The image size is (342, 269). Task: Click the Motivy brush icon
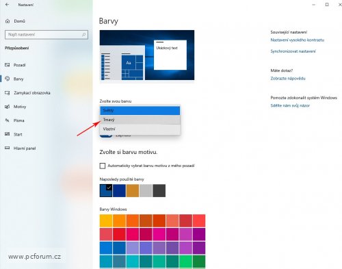point(8,107)
